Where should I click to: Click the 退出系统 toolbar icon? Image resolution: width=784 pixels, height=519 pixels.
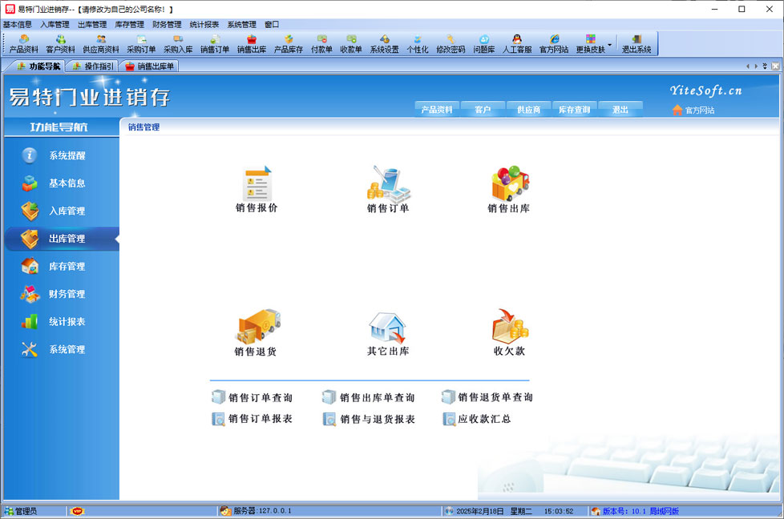coord(636,44)
